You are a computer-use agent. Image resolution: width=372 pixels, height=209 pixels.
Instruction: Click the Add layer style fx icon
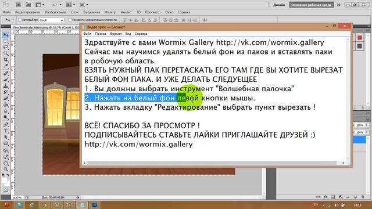[326, 197]
